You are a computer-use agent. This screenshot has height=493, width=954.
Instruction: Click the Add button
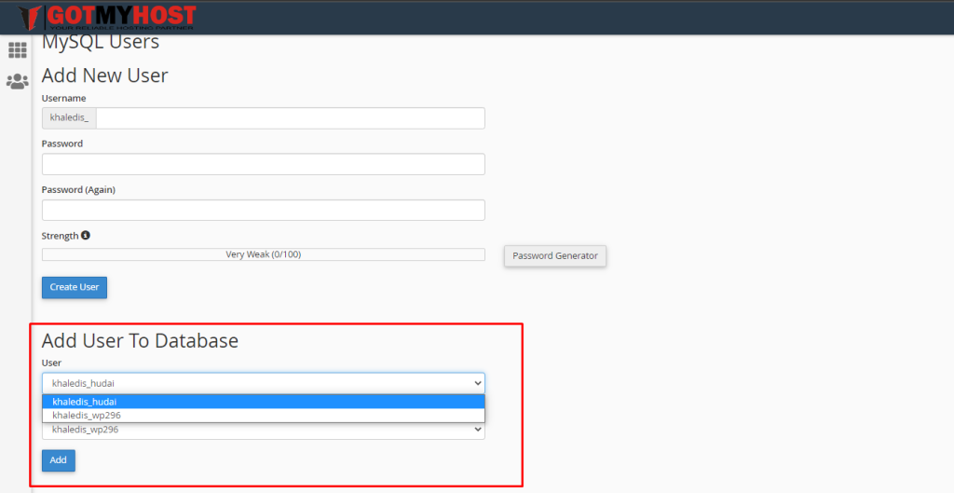tap(58, 460)
